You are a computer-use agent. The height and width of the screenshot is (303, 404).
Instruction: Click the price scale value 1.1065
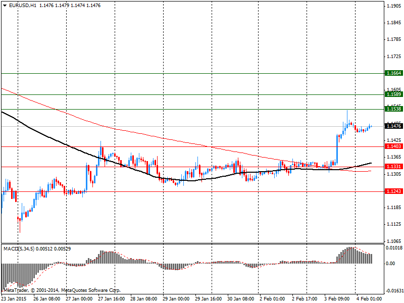pos(394,241)
